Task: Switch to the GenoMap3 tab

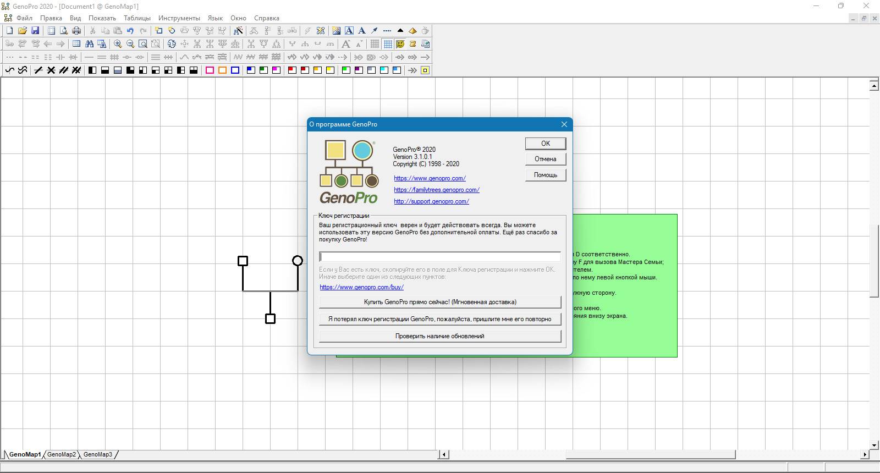Action: (x=98, y=454)
